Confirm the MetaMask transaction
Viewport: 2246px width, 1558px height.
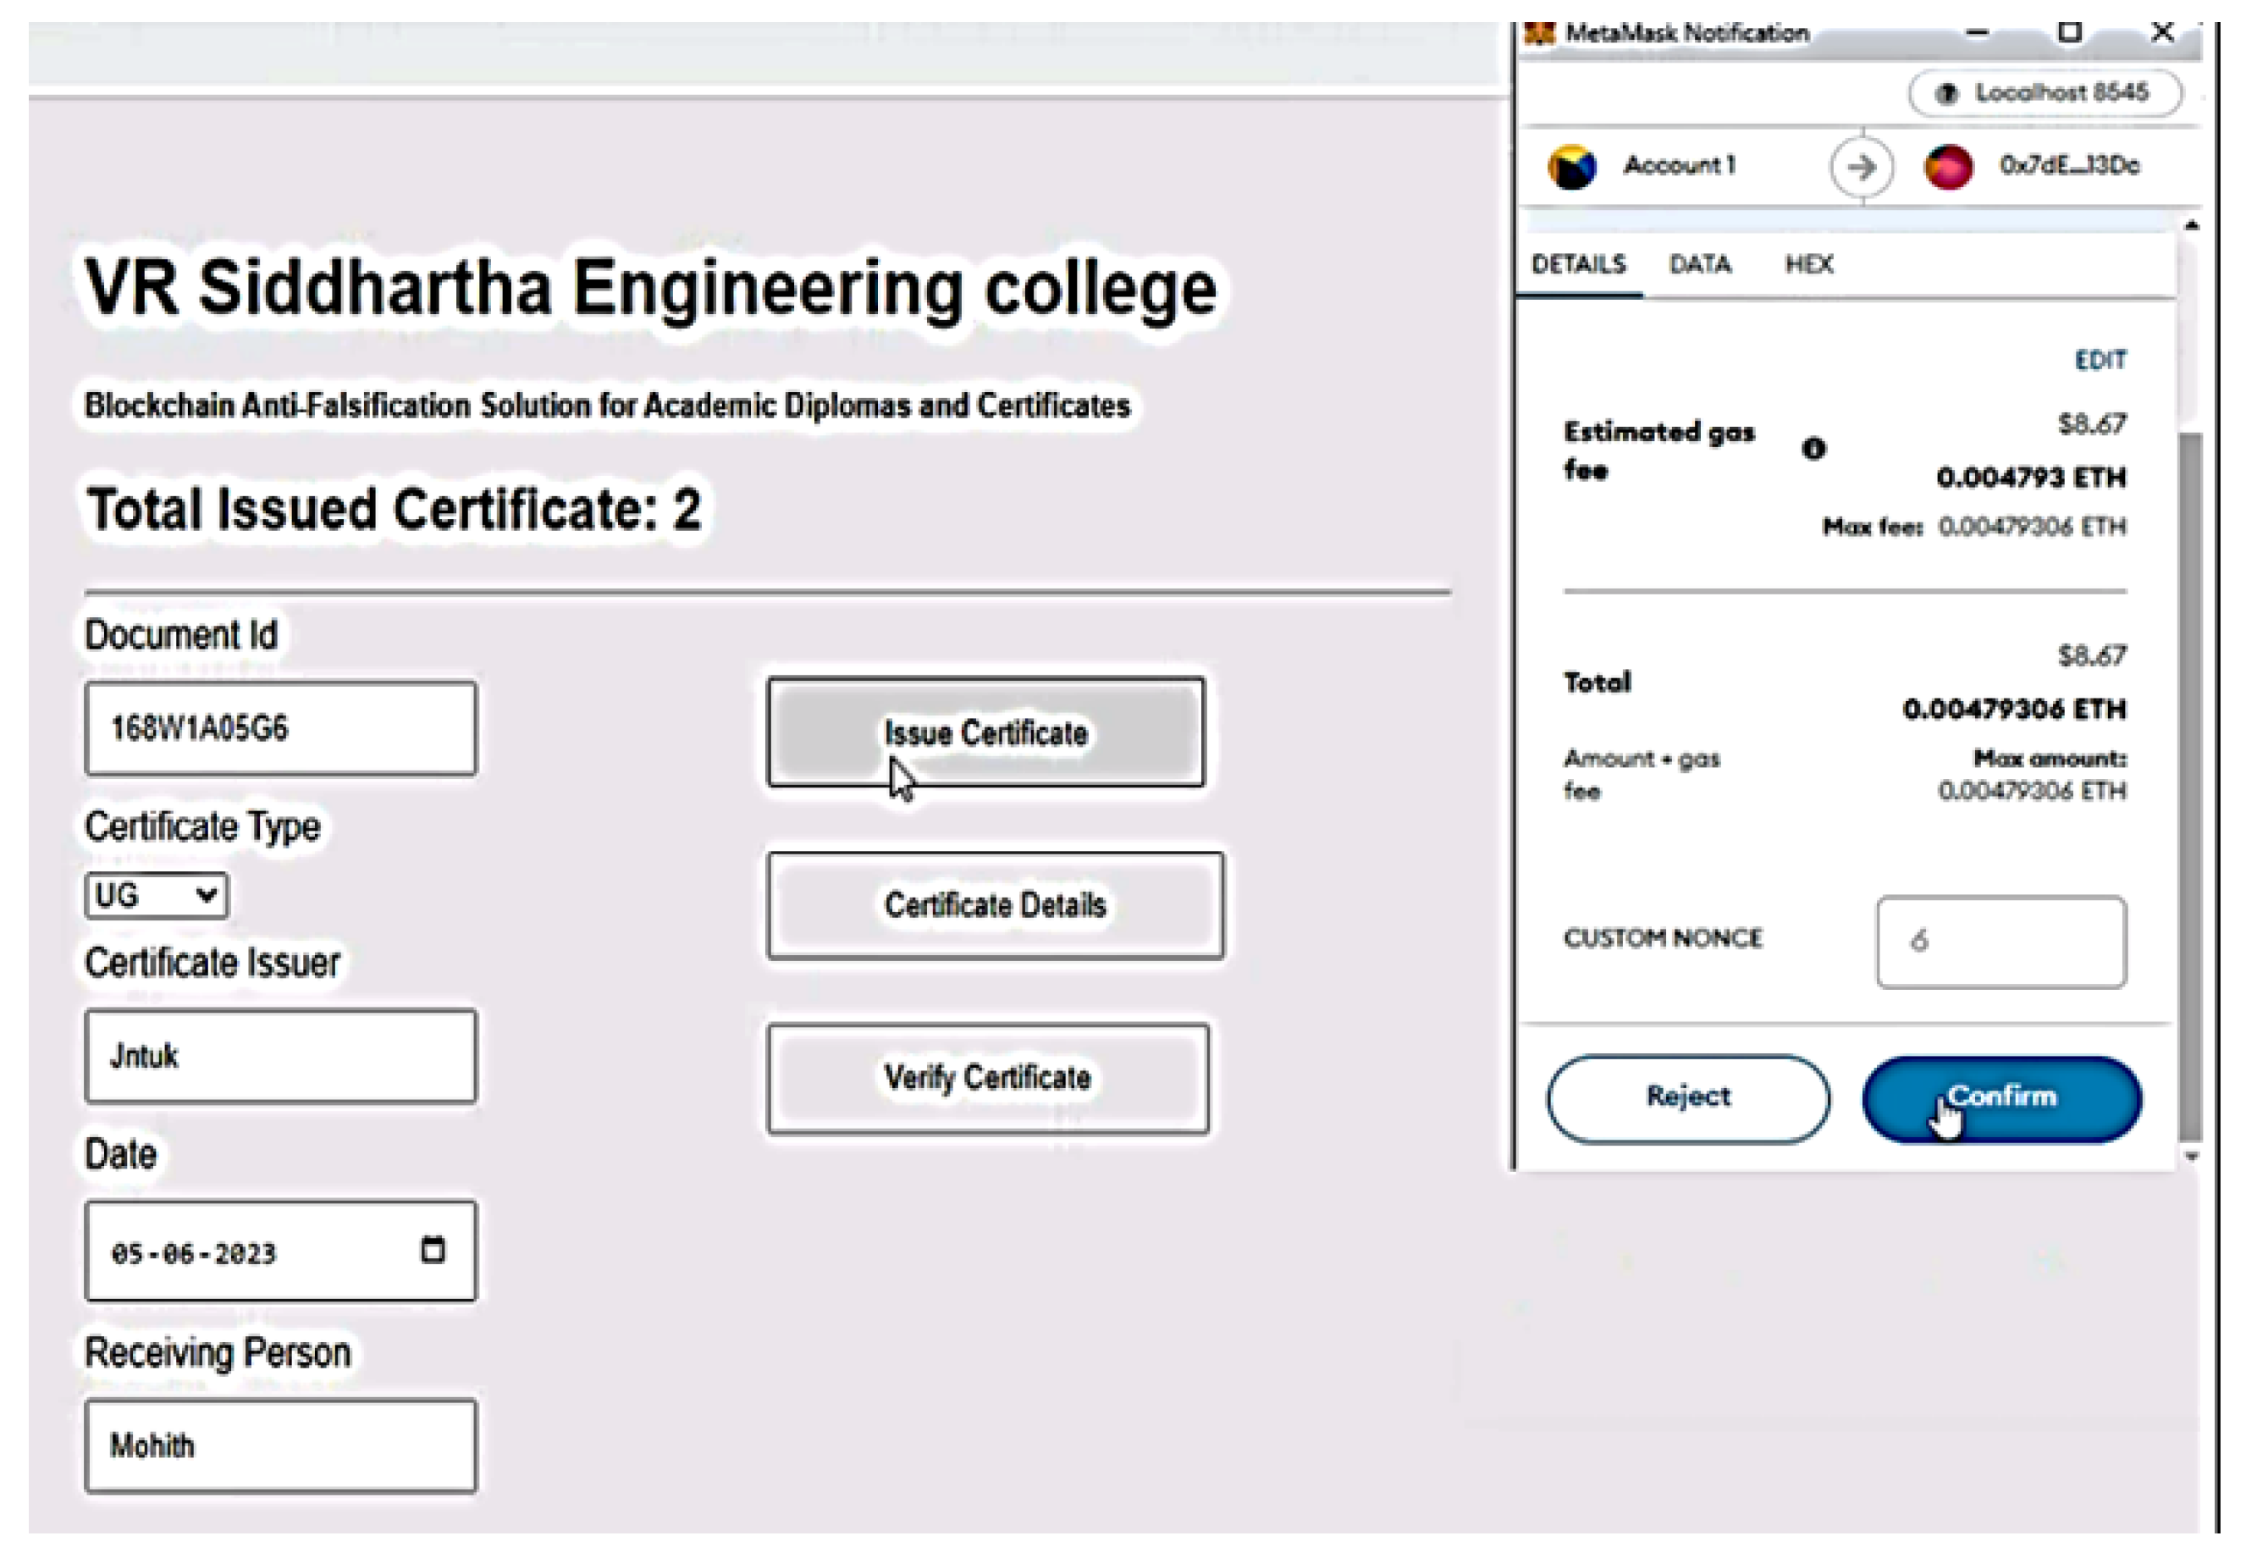2001,1097
